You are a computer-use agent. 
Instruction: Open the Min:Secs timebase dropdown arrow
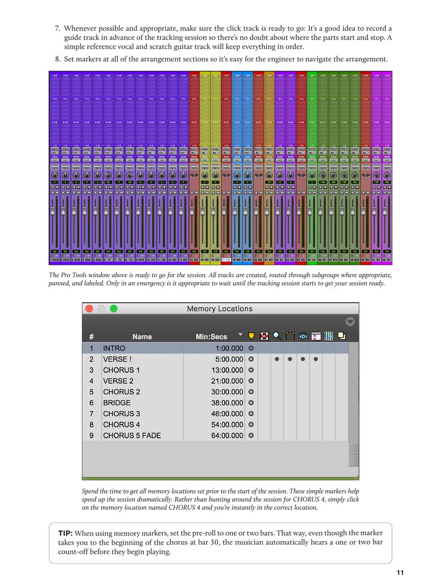click(x=240, y=335)
